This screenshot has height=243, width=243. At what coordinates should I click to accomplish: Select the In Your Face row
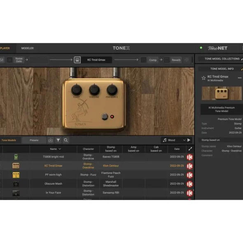pyautogui.click(x=97, y=193)
